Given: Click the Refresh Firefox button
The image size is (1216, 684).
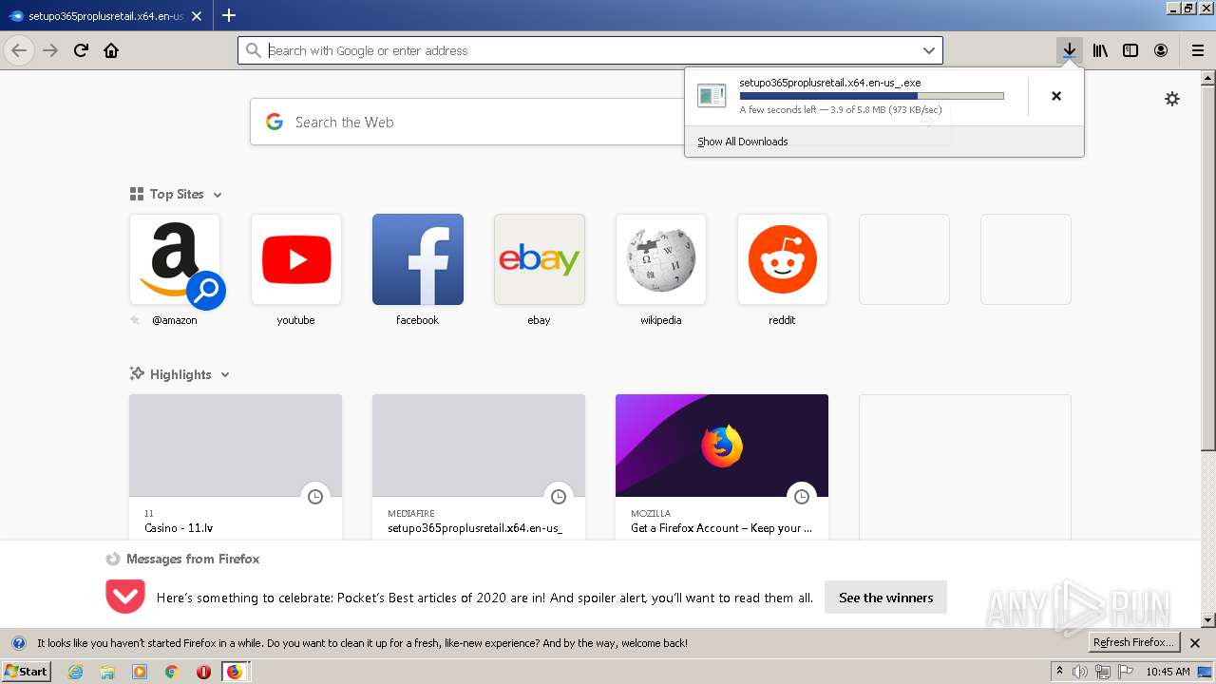Looking at the screenshot, I should click(1134, 642).
